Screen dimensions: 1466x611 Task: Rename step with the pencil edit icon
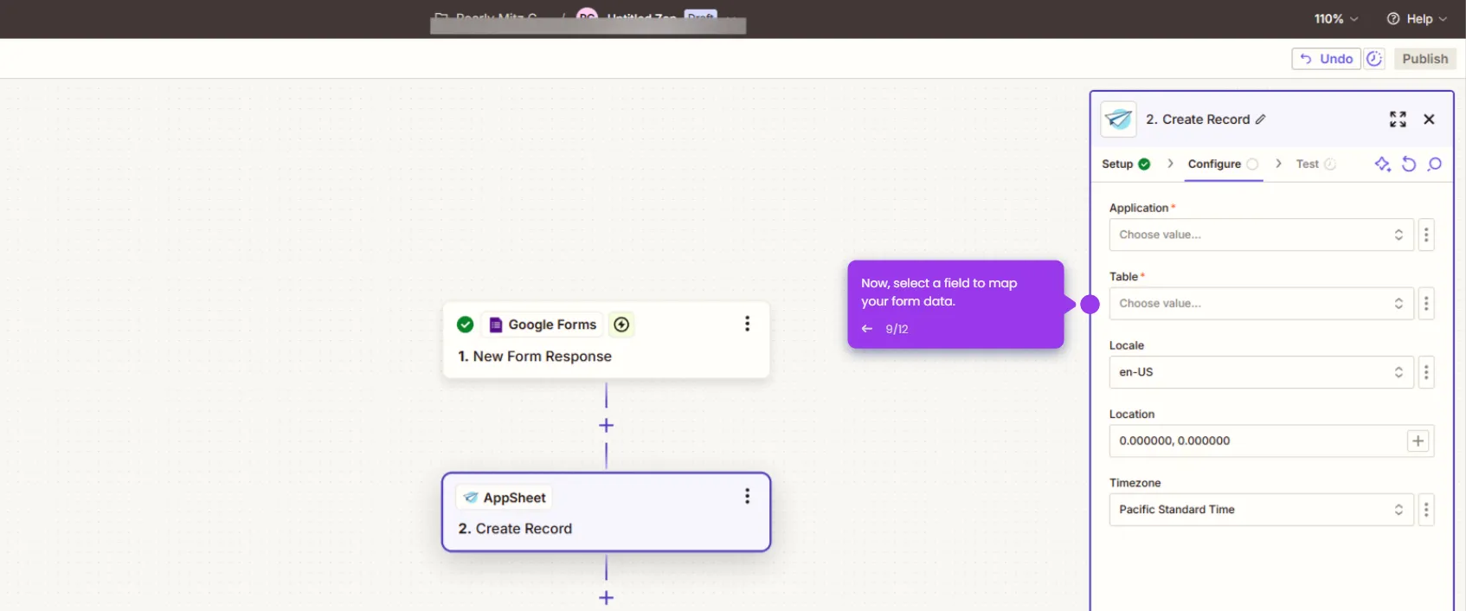pos(1261,119)
